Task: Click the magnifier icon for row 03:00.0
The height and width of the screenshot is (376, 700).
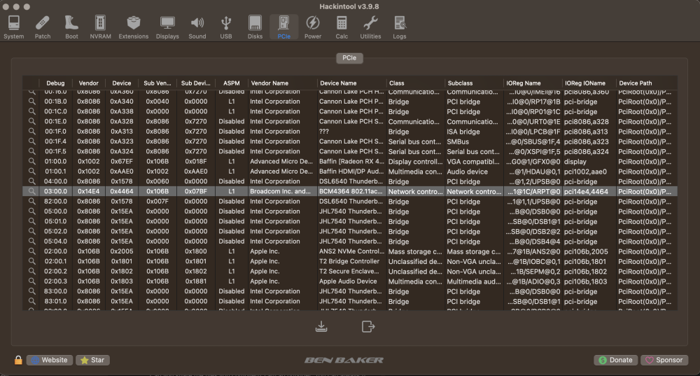Action: pyautogui.click(x=31, y=191)
